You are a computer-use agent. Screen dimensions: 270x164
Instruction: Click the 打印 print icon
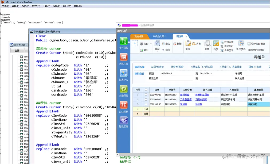coord(142,44)
